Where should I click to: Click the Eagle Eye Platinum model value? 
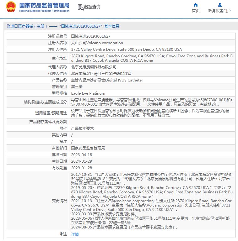(88, 93)
